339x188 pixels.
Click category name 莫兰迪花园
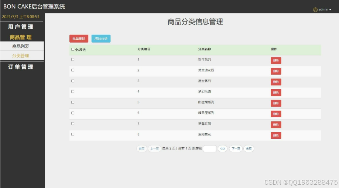click(206, 70)
